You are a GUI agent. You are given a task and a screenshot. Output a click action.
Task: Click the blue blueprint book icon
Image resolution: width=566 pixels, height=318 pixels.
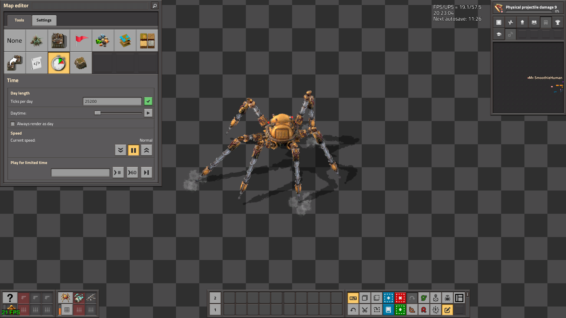[x=389, y=310]
